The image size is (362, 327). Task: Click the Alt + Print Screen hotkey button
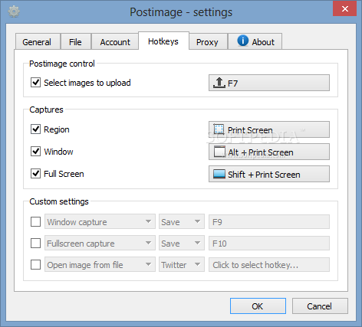click(269, 152)
